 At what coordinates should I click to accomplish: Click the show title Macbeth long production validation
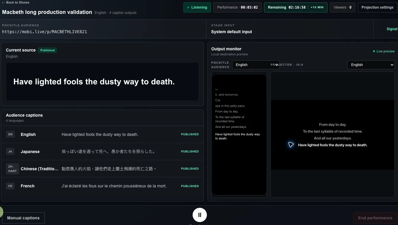(x=47, y=12)
